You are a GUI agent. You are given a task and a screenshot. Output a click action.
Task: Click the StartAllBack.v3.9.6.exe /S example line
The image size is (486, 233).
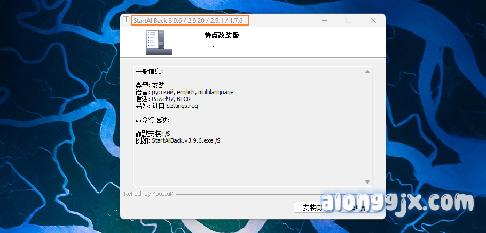coord(178,140)
